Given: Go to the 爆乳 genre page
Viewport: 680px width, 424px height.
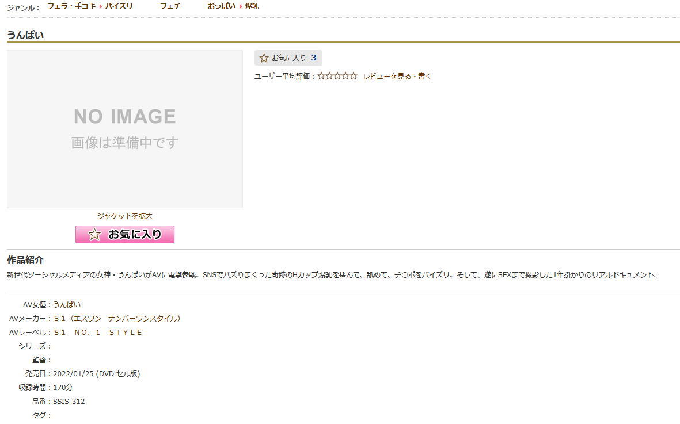Looking at the screenshot, I should (x=252, y=6).
